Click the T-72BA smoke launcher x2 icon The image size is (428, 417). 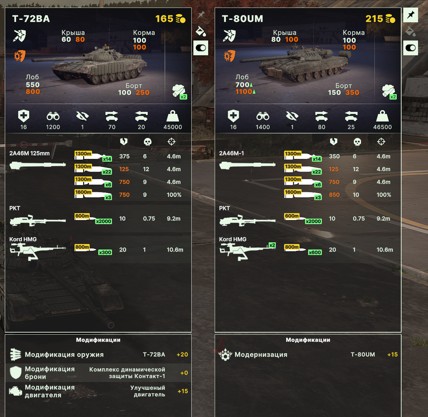click(x=179, y=92)
